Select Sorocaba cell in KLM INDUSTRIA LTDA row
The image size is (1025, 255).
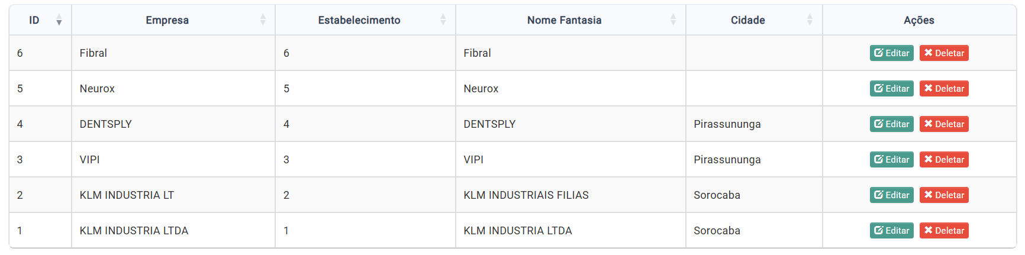pyautogui.click(x=717, y=231)
